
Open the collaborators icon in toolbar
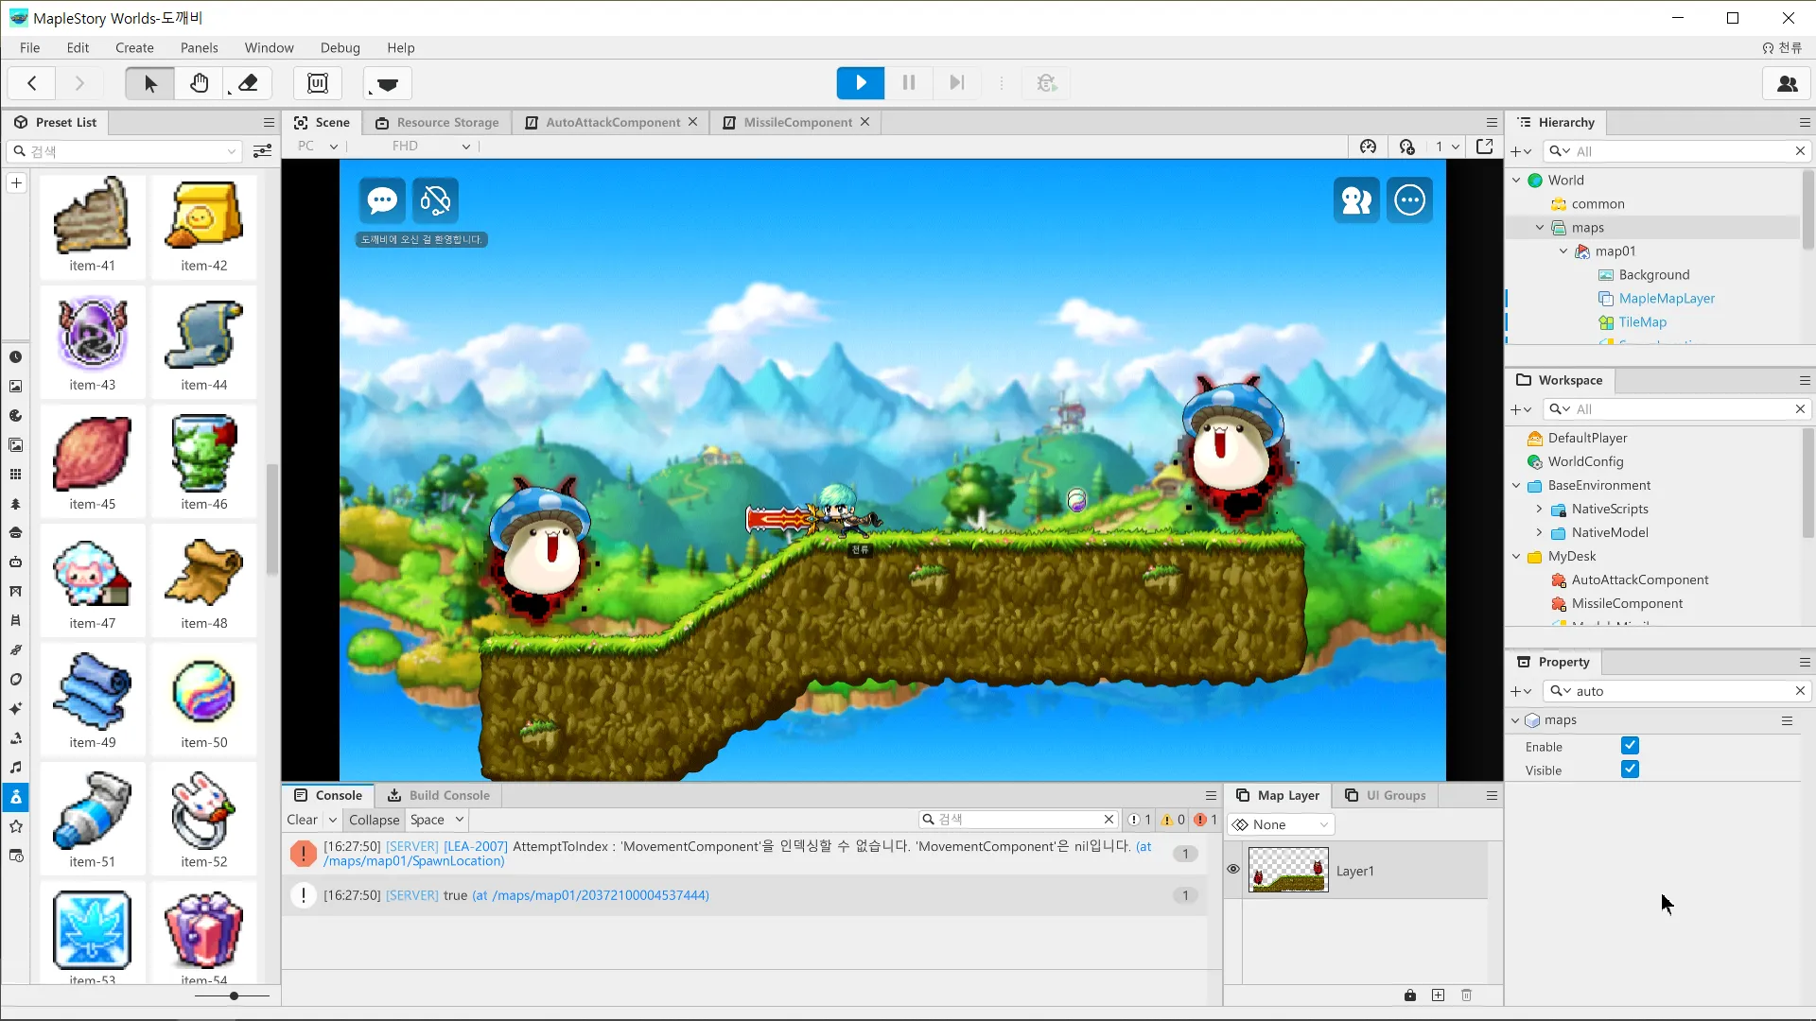click(1787, 83)
